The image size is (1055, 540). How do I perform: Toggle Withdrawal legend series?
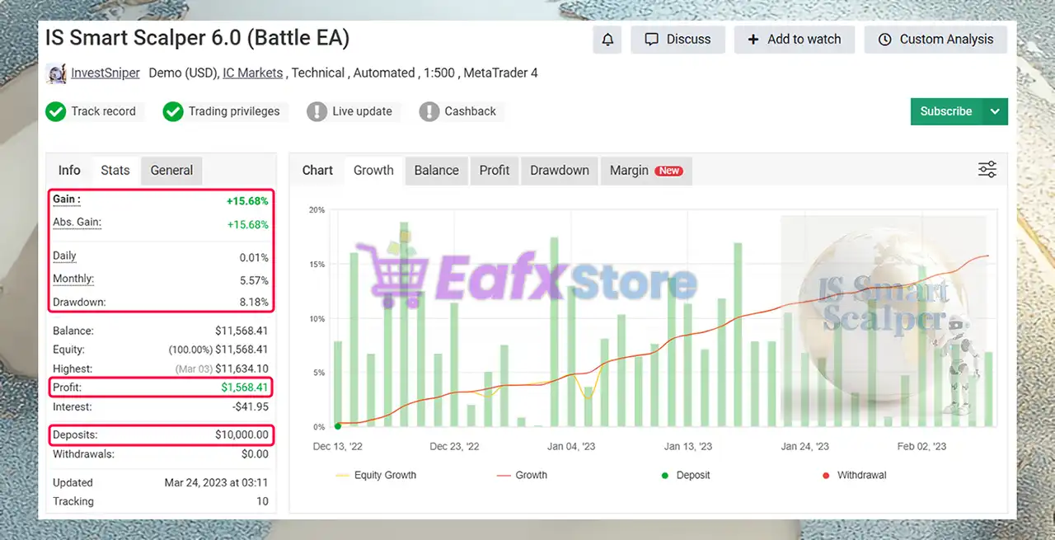tap(854, 475)
